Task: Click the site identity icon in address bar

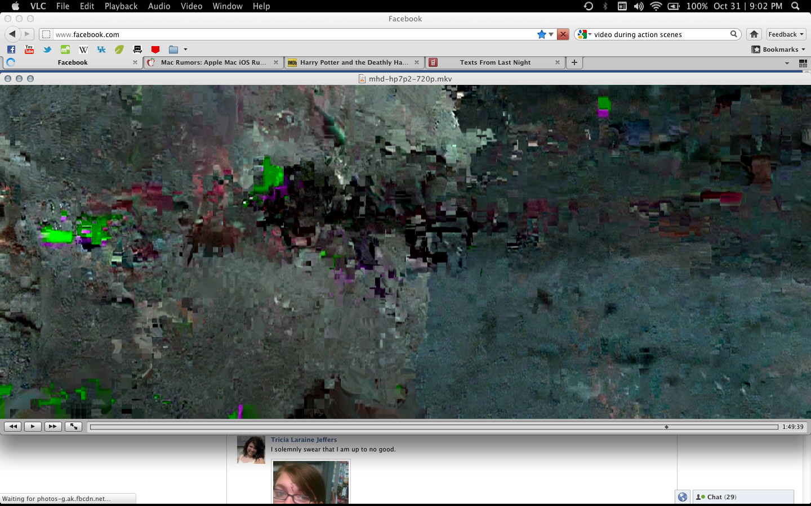Action: (x=46, y=34)
